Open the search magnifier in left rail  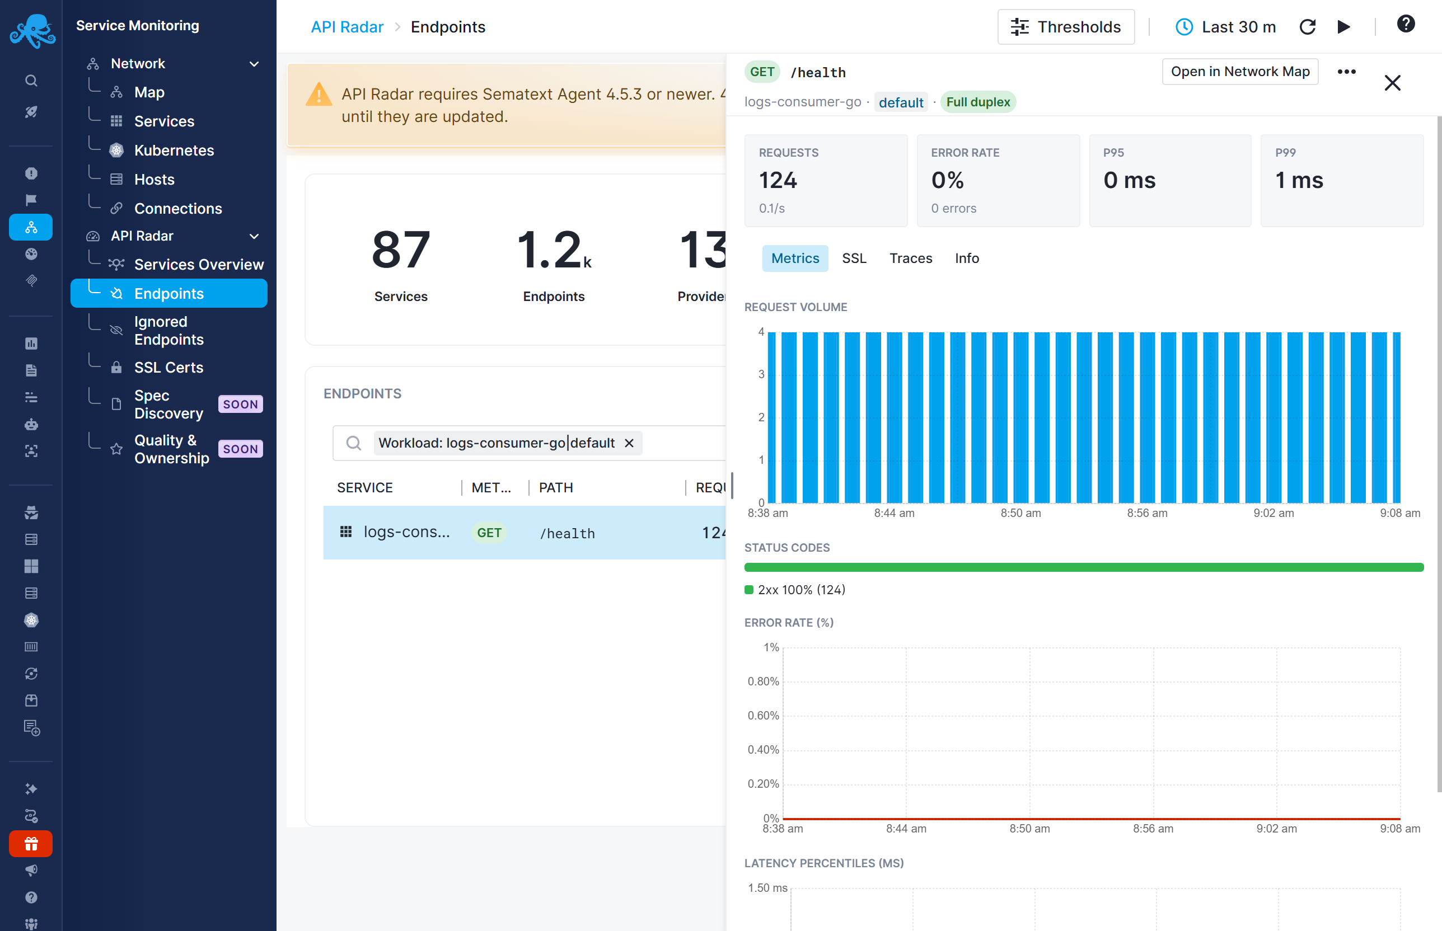(31, 81)
